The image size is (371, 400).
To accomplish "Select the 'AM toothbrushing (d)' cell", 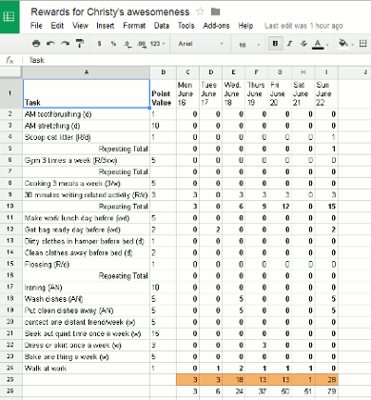I will 86,114.
